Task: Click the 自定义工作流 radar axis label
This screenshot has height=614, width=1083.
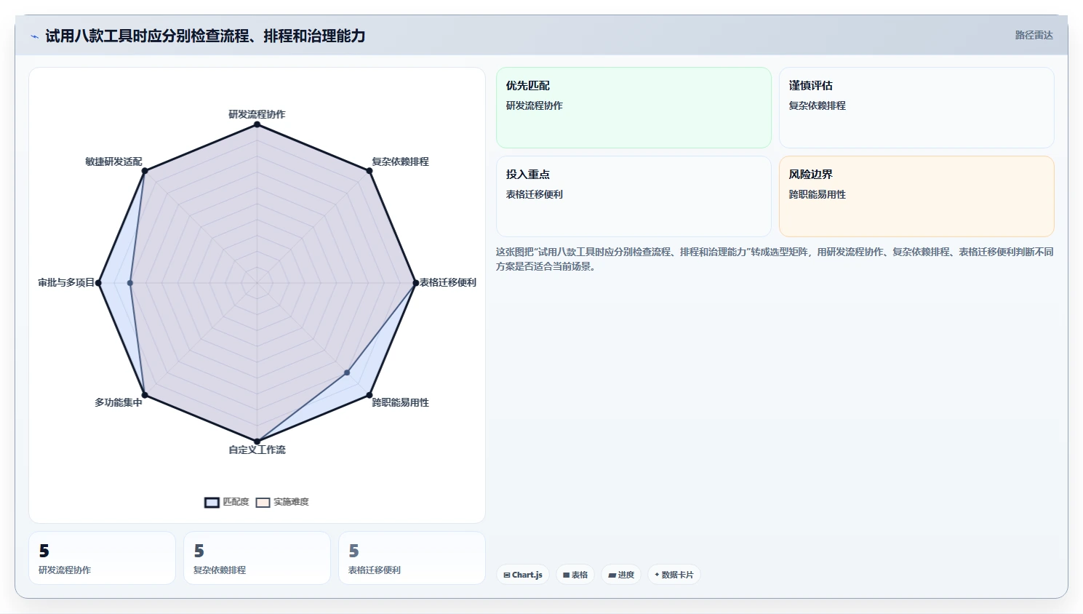Action: [257, 450]
